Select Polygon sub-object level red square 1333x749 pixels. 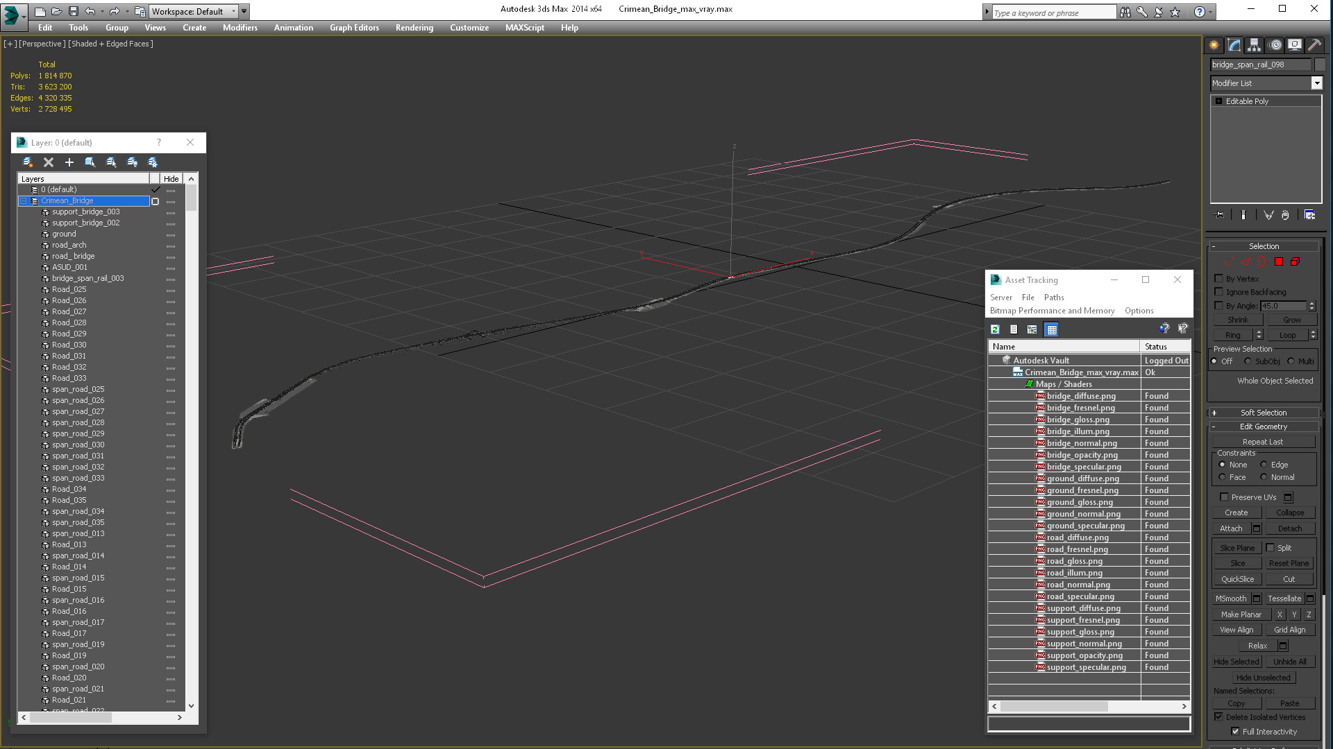pyautogui.click(x=1279, y=261)
